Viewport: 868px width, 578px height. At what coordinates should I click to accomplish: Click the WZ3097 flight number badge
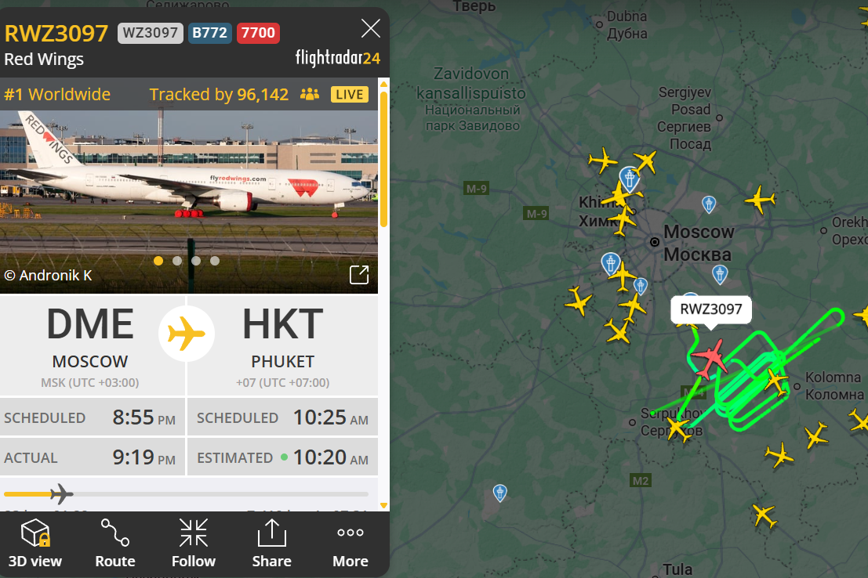(x=150, y=33)
